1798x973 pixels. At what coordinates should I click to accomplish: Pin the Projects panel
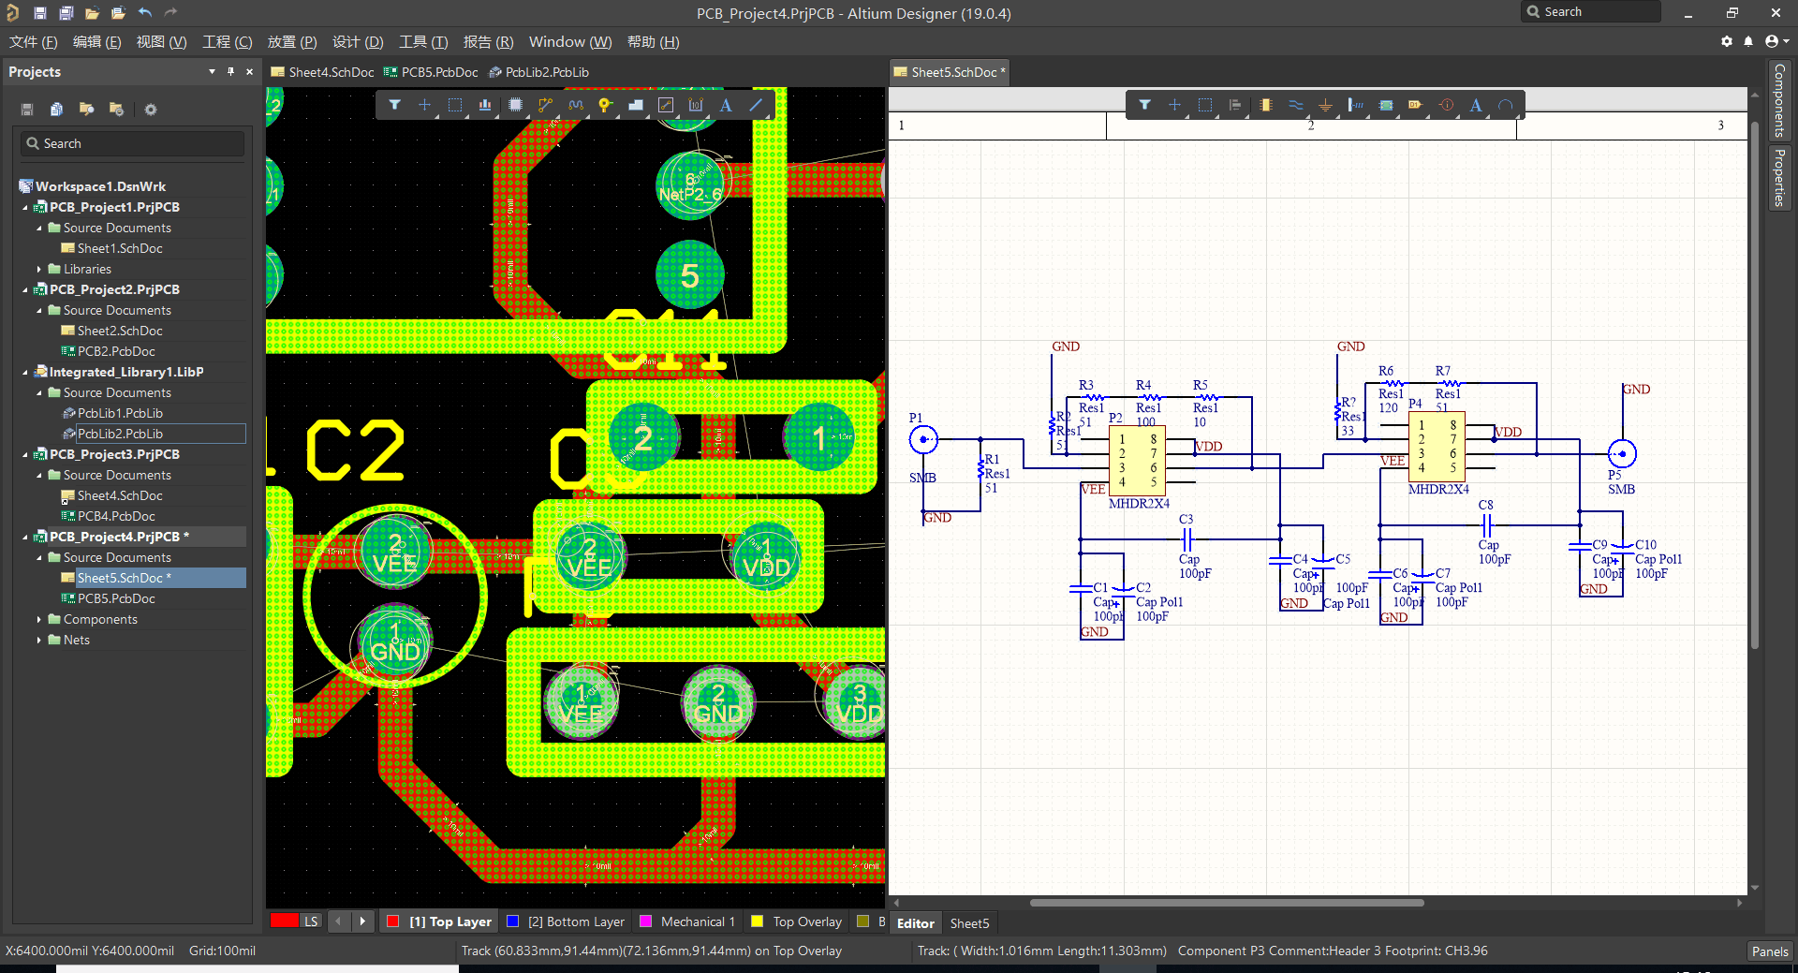point(230,71)
